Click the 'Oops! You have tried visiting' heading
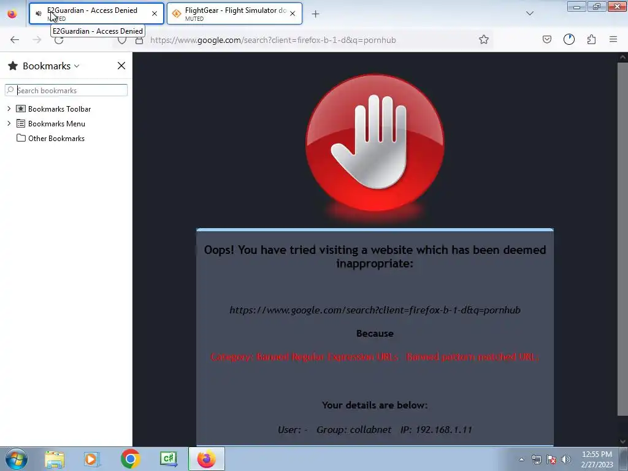The image size is (628, 471). pyautogui.click(x=375, y=256)
